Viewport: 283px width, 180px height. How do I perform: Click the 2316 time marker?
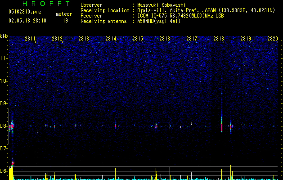click(x=165, y=38)
